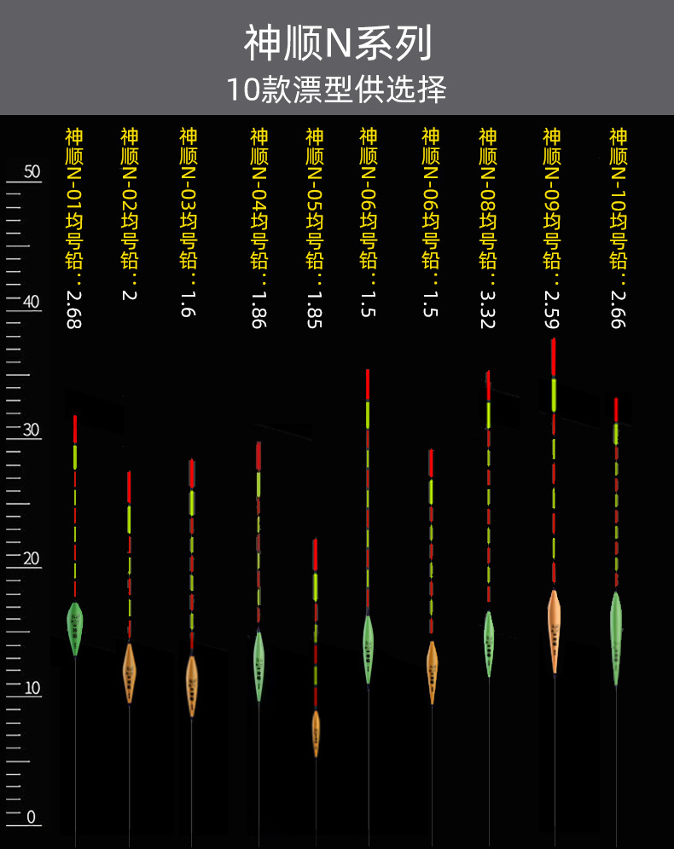Select the 神顺N-08均号铅 3.32 label

pyautogui.click(x=488, y=228)
